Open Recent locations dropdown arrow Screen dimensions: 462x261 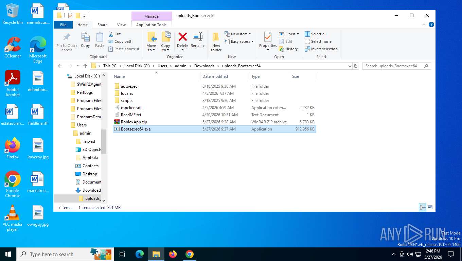coord(78,66)
